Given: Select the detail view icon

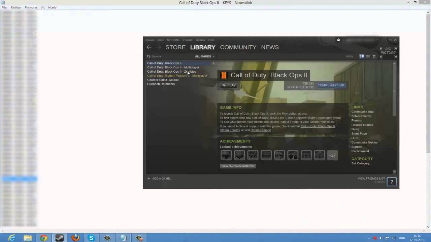Looking at the screenshot, I should [362, 56].
